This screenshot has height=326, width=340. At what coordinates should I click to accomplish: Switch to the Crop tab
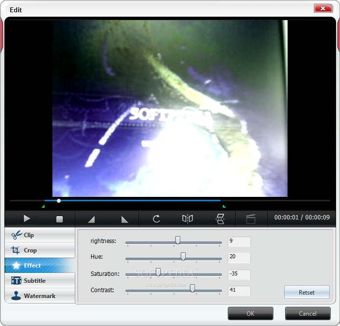[x=40, y=250]
